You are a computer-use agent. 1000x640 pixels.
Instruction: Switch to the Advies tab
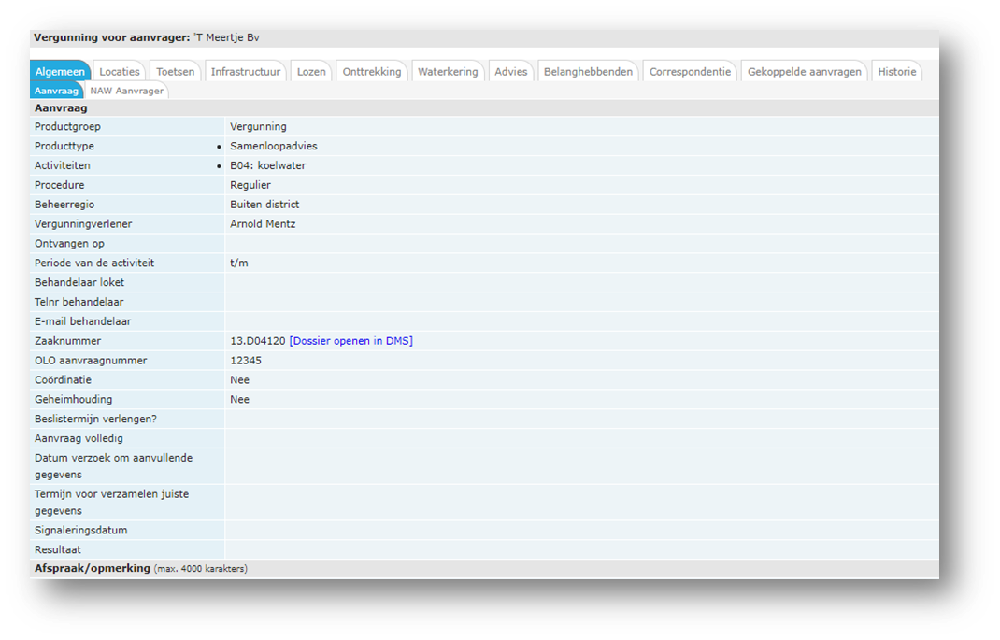click(511, 72)
